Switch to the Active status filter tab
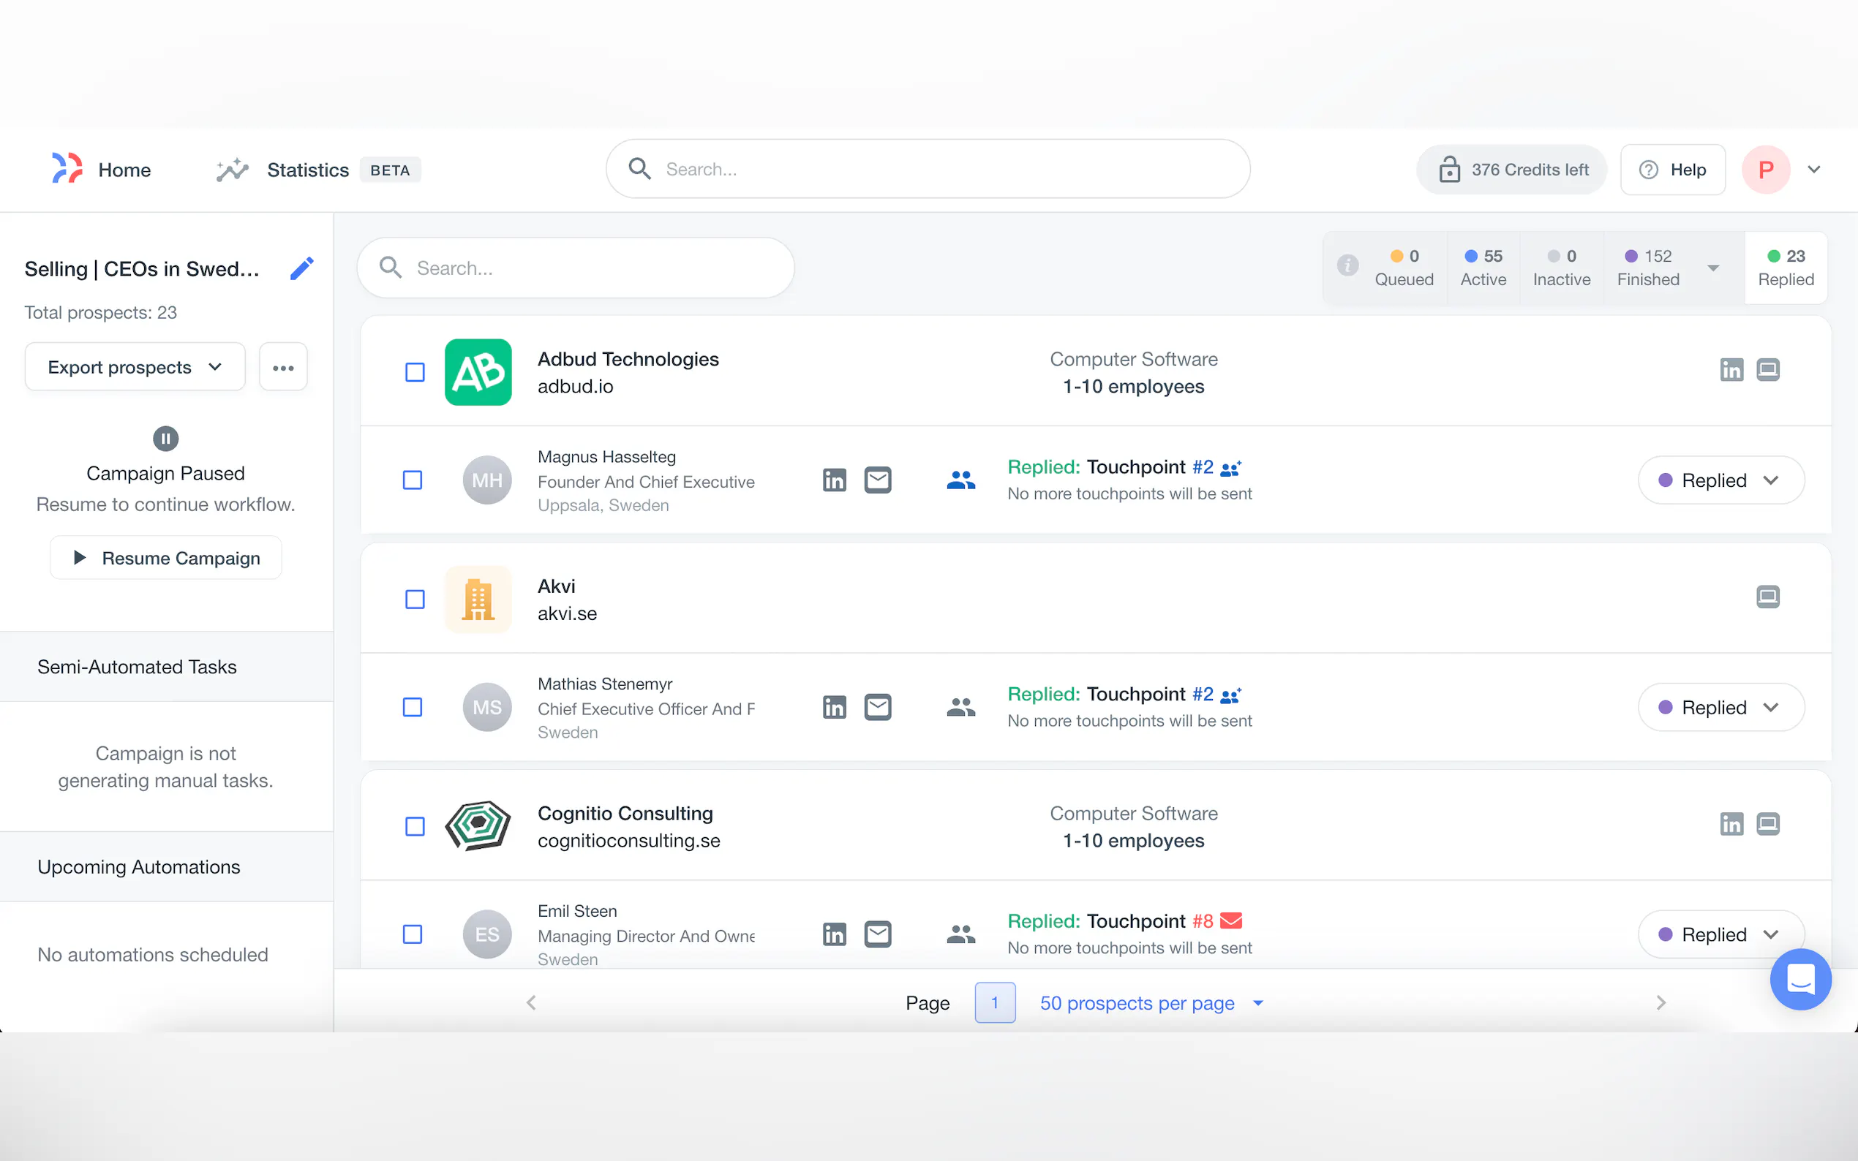This screenshot has width=1858, height=1161. (1483, 267)
